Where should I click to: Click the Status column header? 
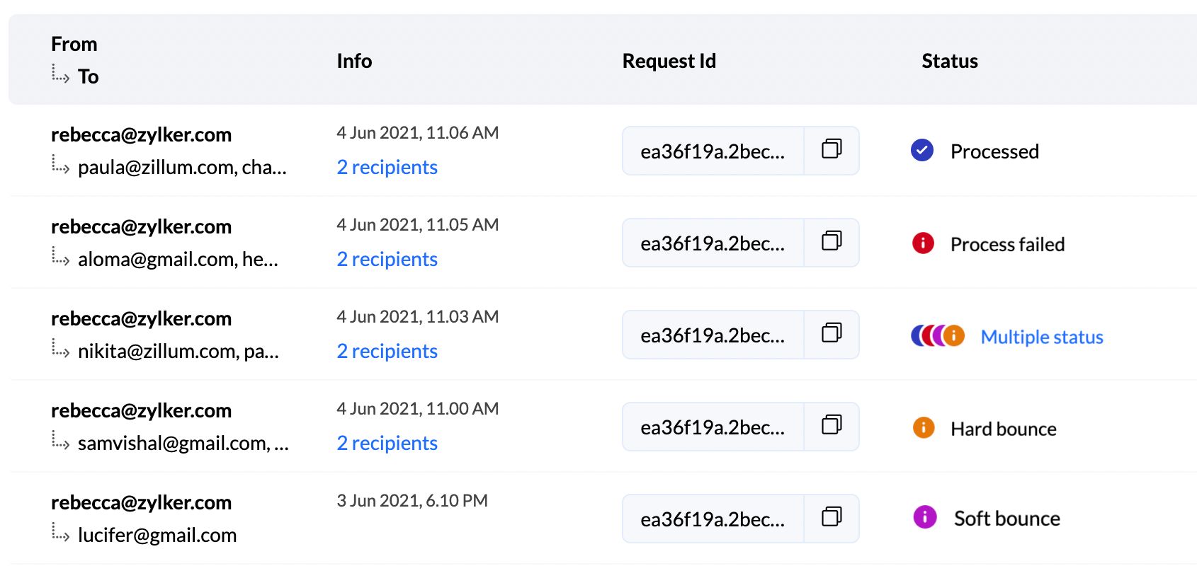(949, 61)
